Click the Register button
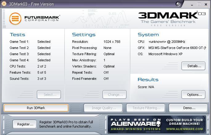 (x=25, y=124)
